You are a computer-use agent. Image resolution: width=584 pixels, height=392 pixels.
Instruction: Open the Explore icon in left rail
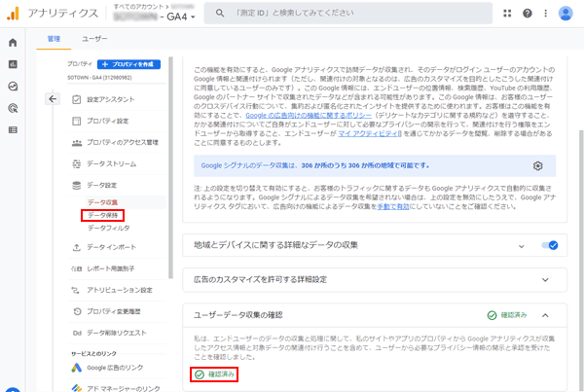coord(13,87)
